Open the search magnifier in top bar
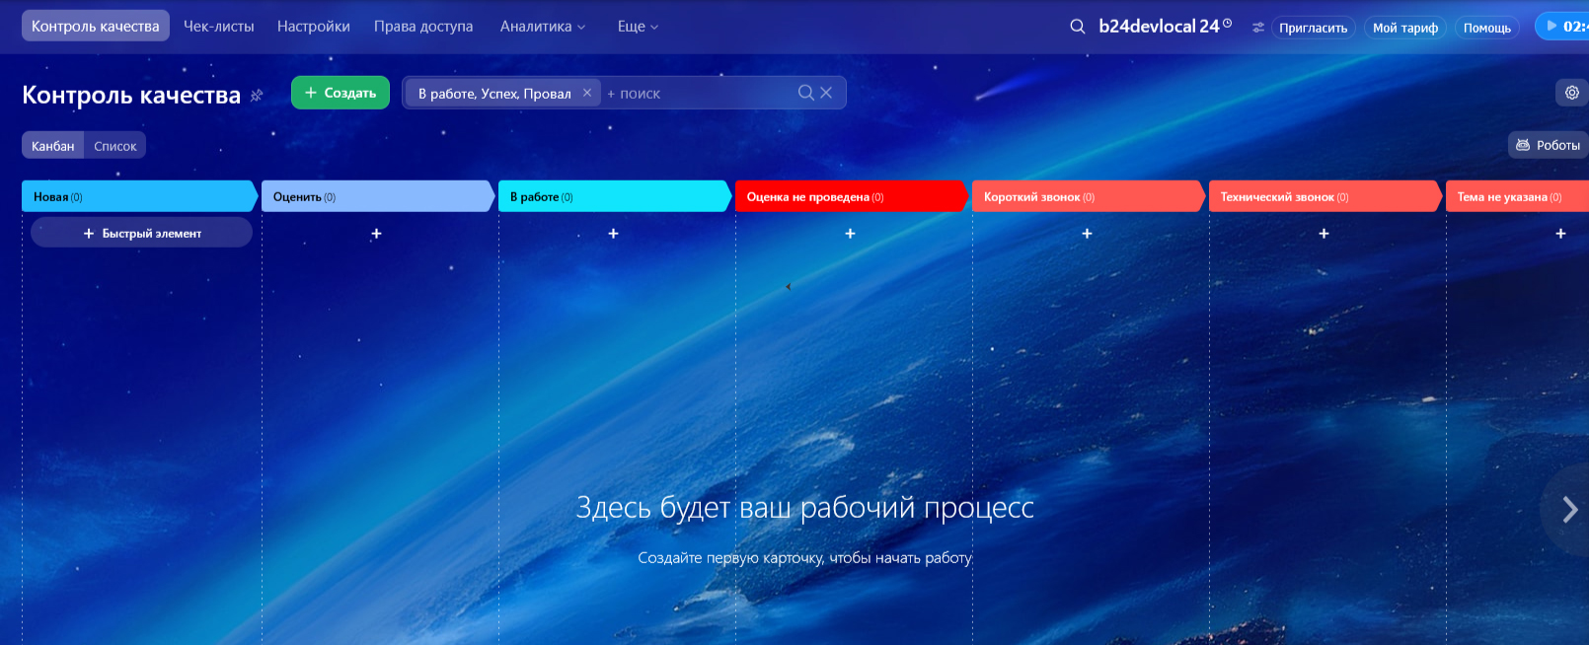 tap(1077, 27)
